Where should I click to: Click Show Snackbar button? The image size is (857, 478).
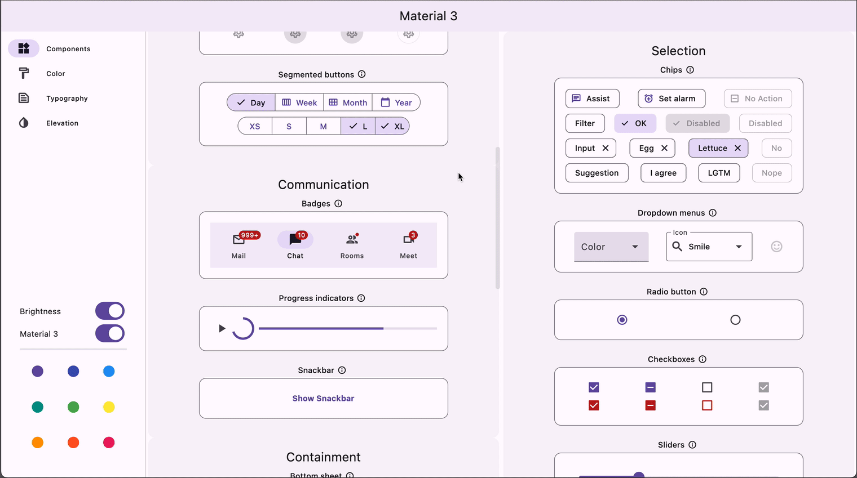point(323,398)
